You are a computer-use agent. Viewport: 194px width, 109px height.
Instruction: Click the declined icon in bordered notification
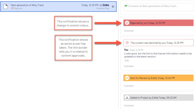coord(127,43)
